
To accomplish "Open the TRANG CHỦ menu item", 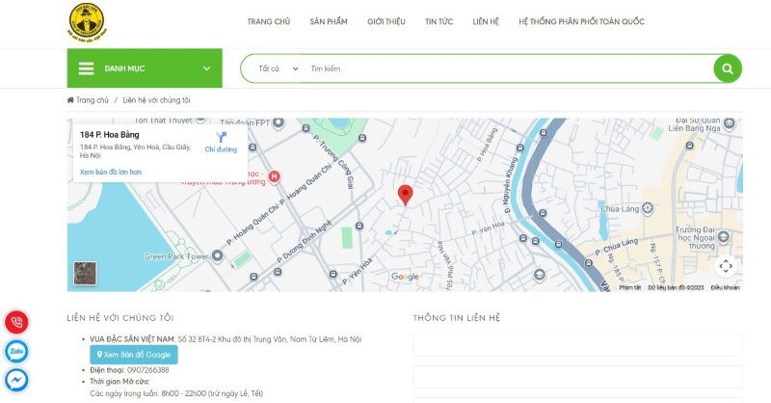I will pyautogui.click(x=269, y=21).
